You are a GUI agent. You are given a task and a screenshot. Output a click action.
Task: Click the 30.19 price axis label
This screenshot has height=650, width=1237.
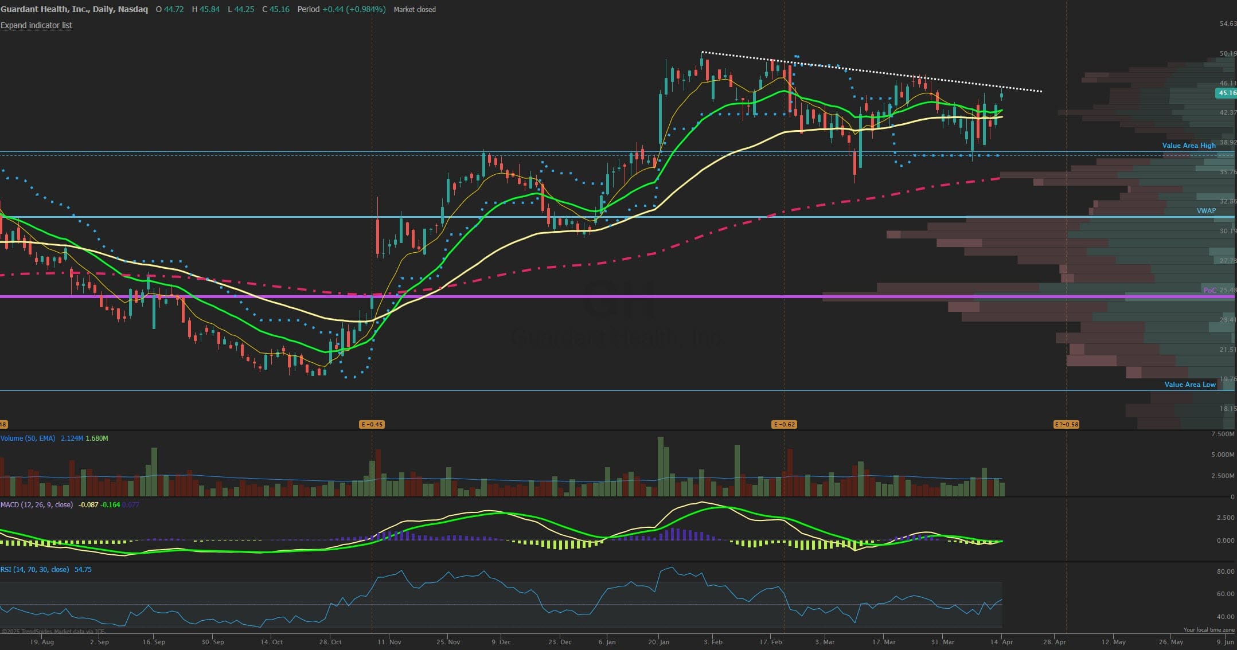point(1228,231)
